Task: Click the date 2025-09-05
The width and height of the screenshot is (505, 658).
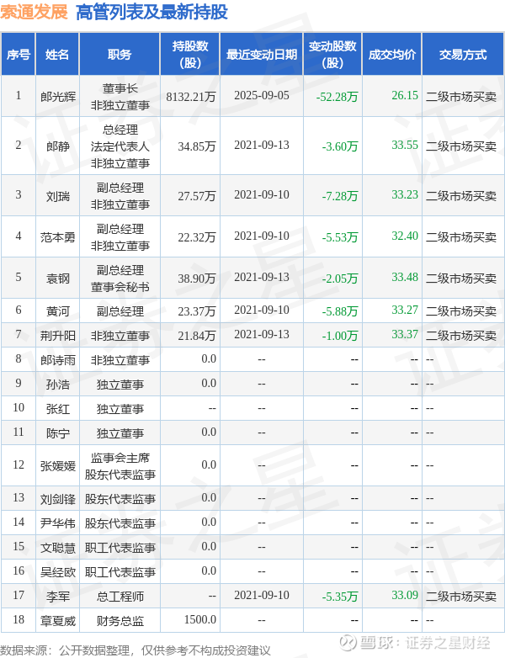Action: point(262,96)
